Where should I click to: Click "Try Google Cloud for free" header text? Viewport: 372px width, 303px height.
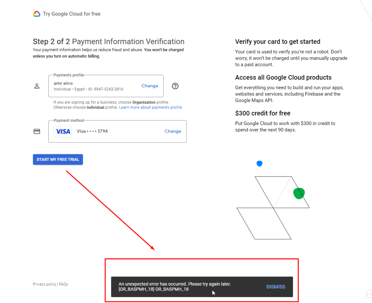(71, 14)
